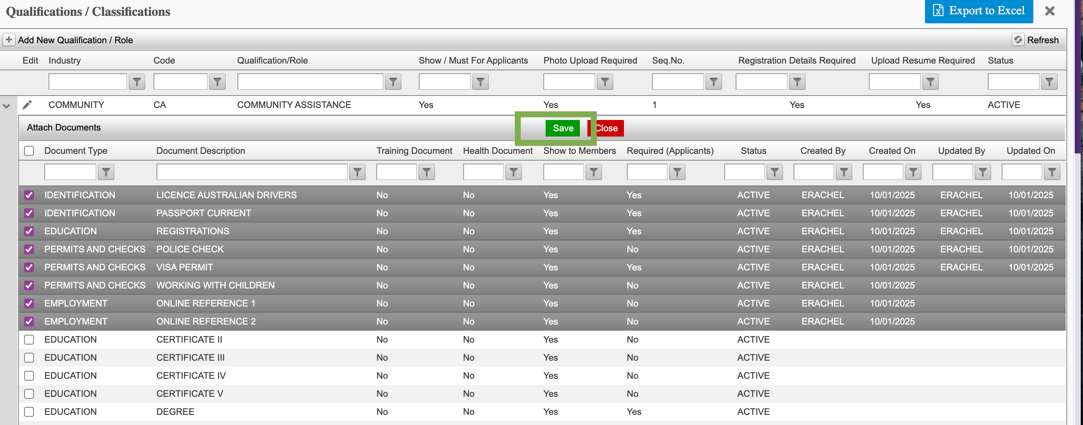The width and height of the screenshot is (1083, 425).
Task: Uncheck POLICE CHECK checkbox
Action: point(29,249)
